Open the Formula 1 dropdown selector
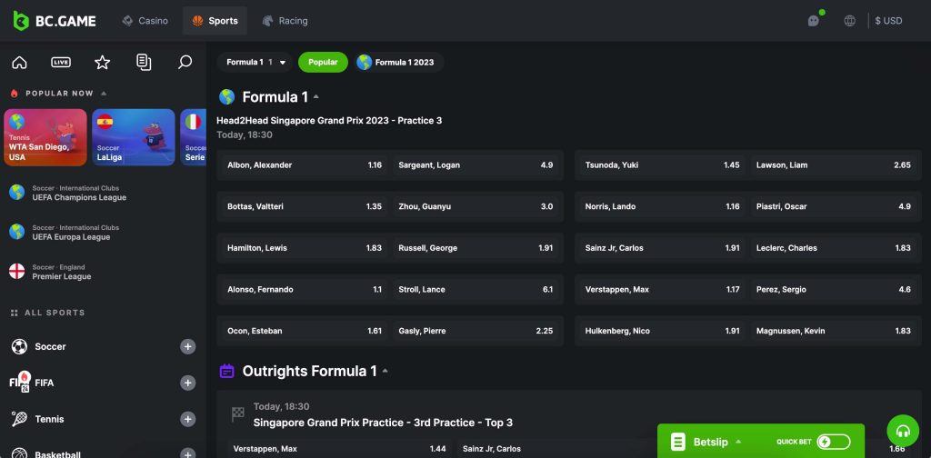Screen dimensions: 931x458 pyautogui.click(x=255, y=63)
